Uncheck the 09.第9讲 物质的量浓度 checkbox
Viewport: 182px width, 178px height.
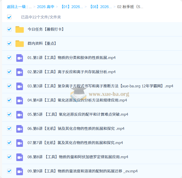click(x=9, y=171)
